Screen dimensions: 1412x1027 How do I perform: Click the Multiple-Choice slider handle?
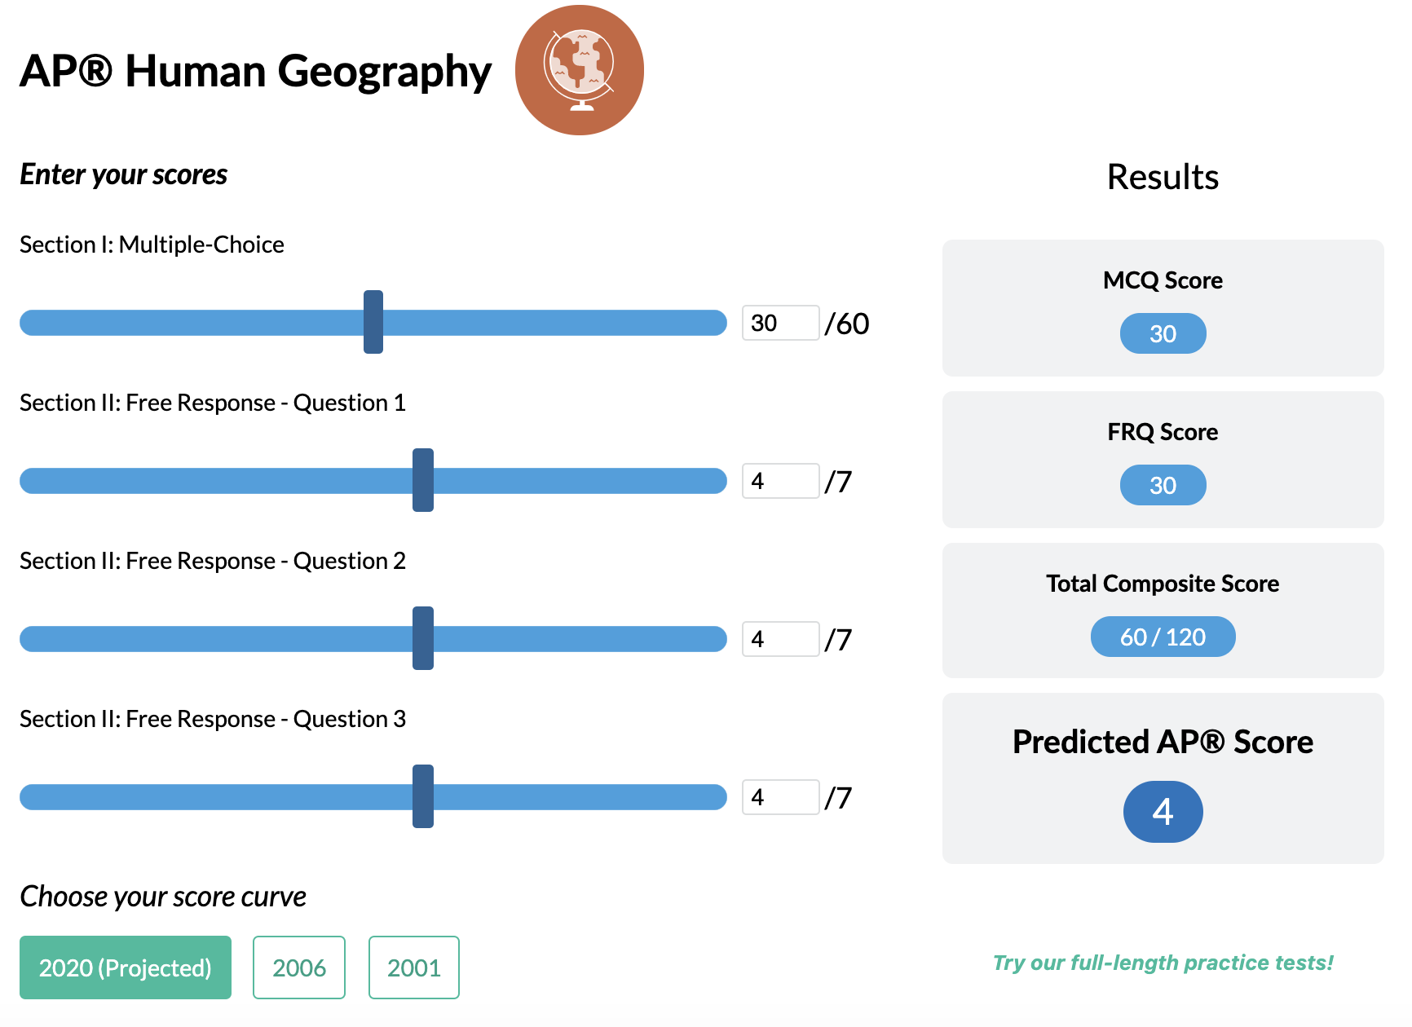tap(373, 322)
